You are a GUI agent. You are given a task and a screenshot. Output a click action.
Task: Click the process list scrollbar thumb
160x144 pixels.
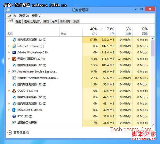153,49
